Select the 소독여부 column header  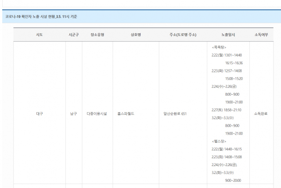pyautogui.click(x=261, y=35)
